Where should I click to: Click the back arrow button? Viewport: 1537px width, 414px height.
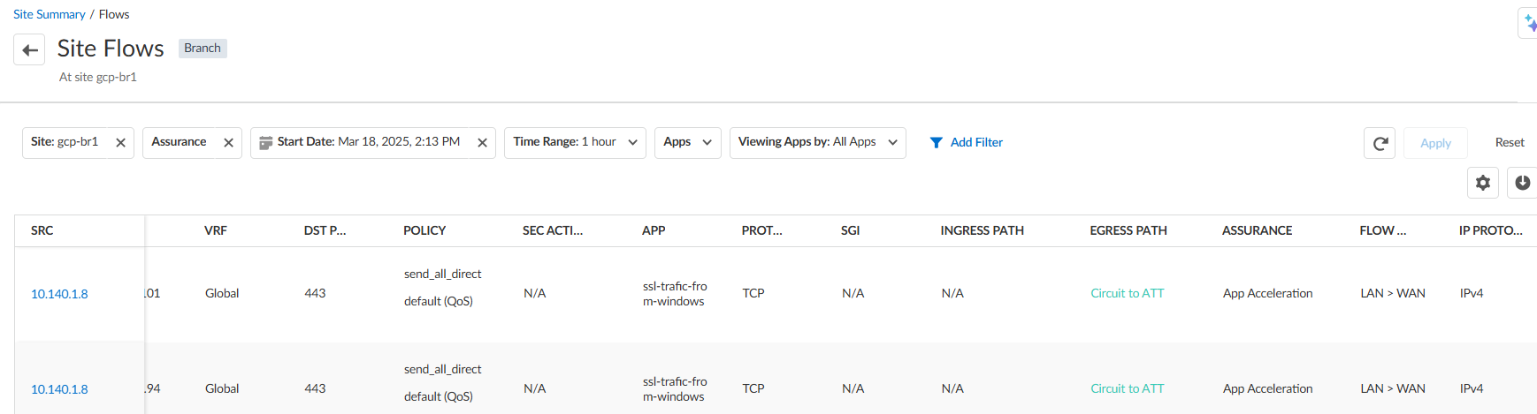click(x=29, y=50)
